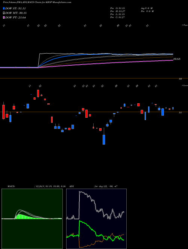The image size is (188, 249).
Task: Click the MACD '(12,26,9) 31.19, 31.03, 0.16' values
Action: point(50,186)
